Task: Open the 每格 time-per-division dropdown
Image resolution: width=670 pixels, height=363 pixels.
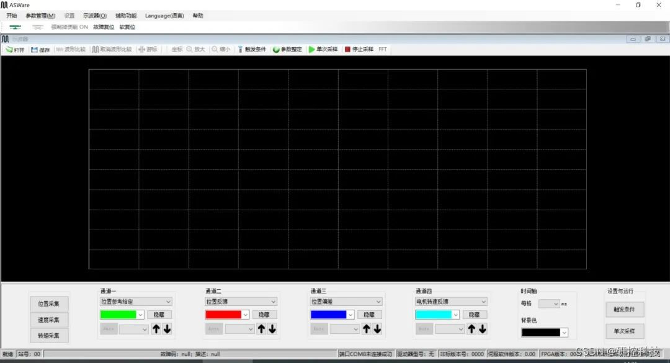Action: (x=549, y=303)
